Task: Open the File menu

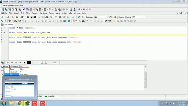Action: tap(6, 13)
